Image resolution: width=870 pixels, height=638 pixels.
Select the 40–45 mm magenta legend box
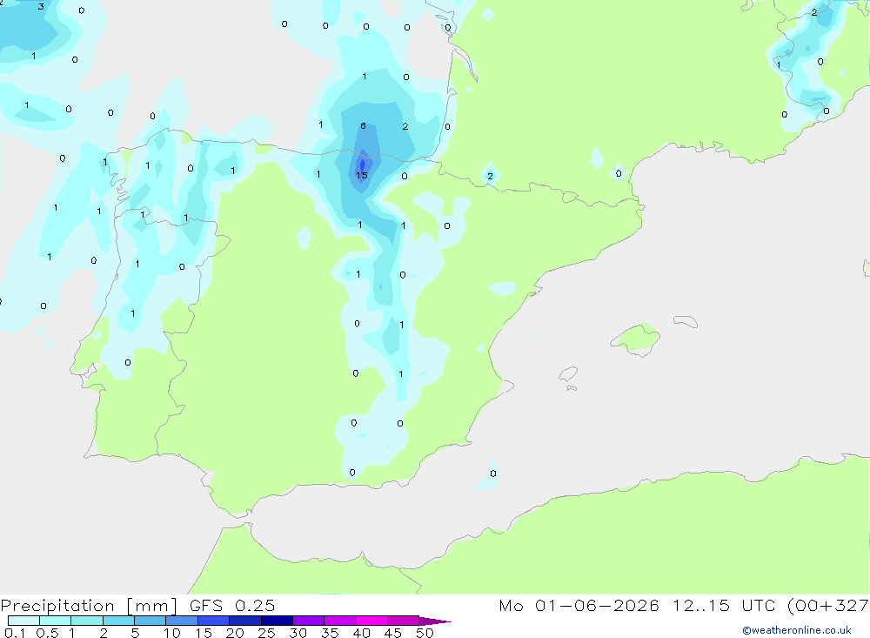coord(371,621)
